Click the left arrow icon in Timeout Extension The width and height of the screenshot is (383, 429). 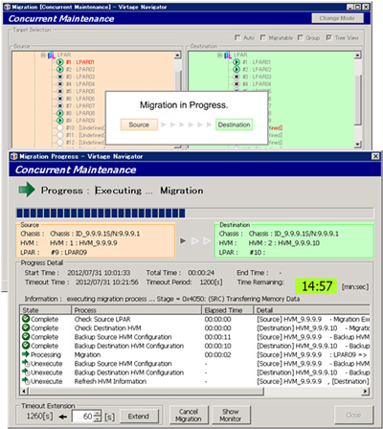(63, 417)
